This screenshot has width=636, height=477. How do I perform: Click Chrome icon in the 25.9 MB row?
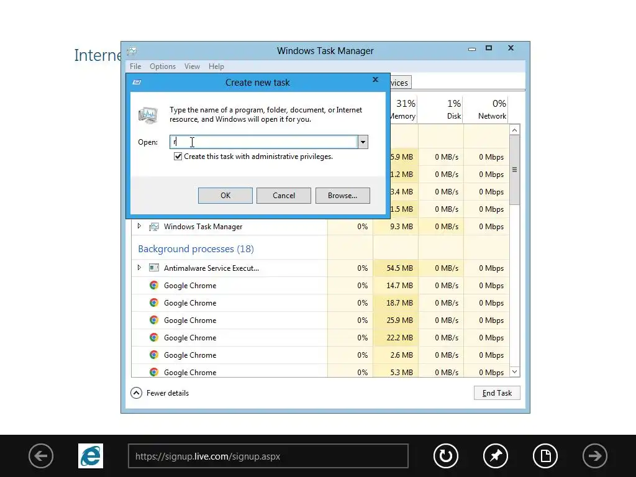(x=154, y=320)
